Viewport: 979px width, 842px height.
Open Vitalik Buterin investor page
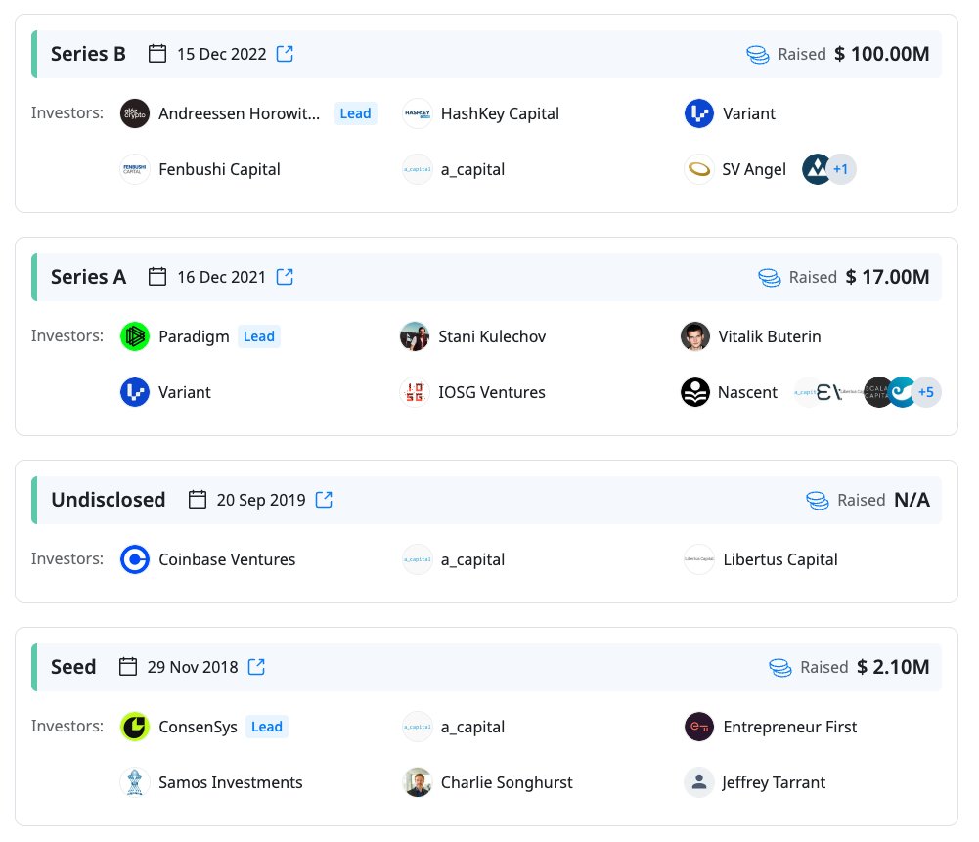769,336
